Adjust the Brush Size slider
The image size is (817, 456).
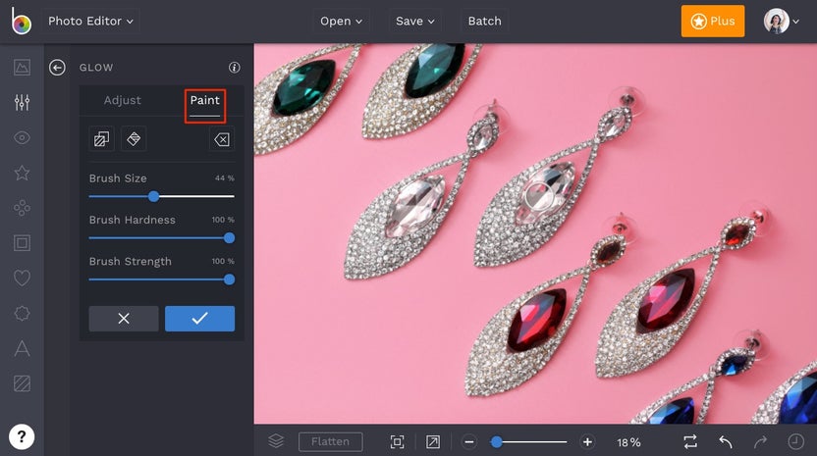coord(161,196)
